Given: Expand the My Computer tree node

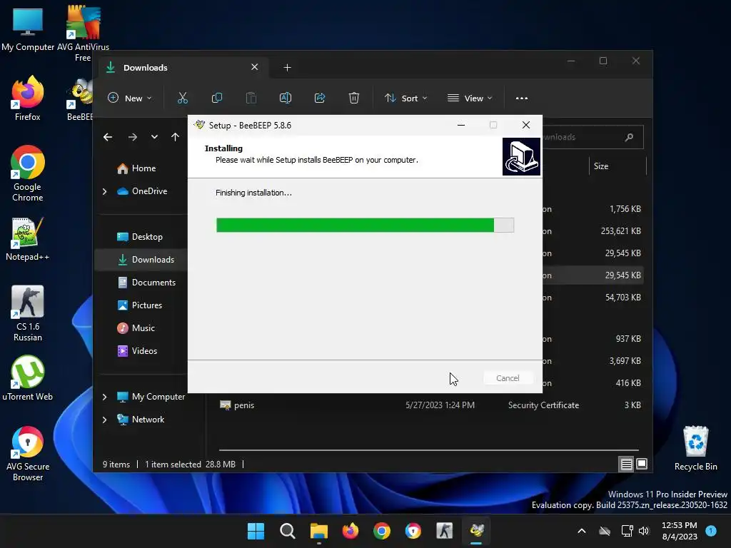Looking at the screenshot, I should [104, 397].
